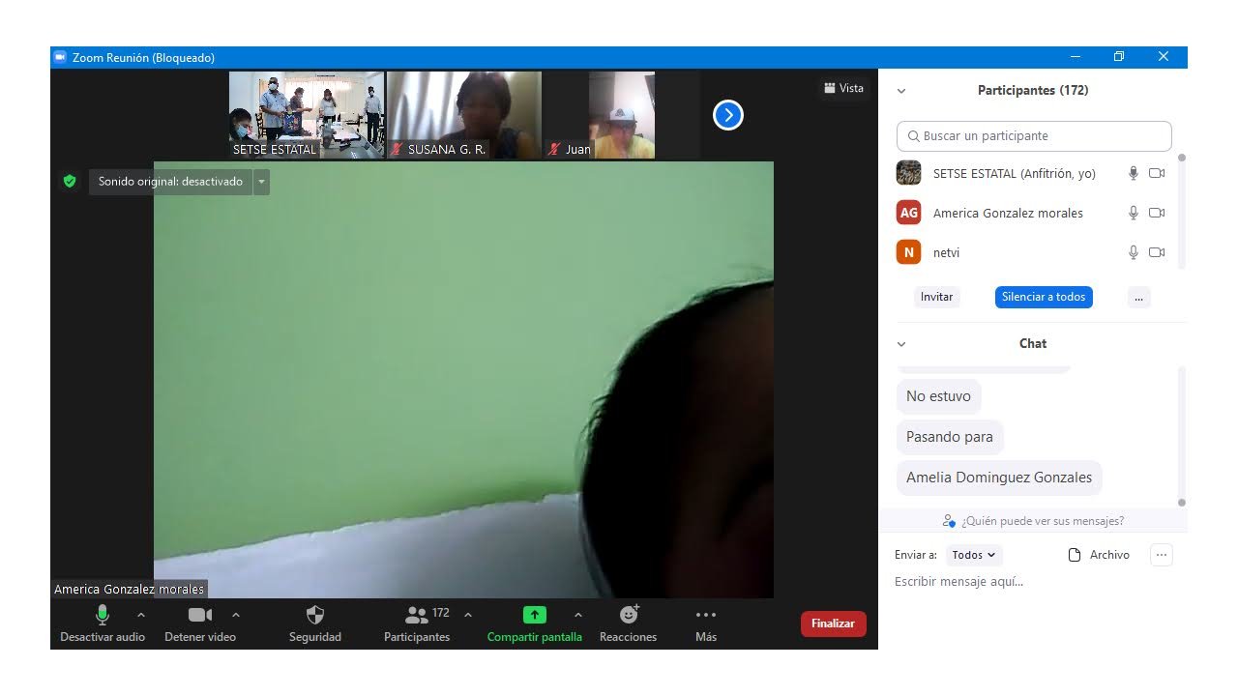This screenshot has height=696, width=1238.
Task: Toggle America Gonzalez morales microphone icon
Action: click(x=1134, y=213)
